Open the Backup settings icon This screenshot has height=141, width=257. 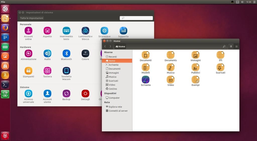tap(66, 94)
